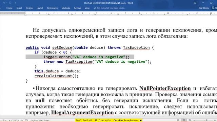
Task: Click the highlighted logger.error code line
Action: (86, 57)
